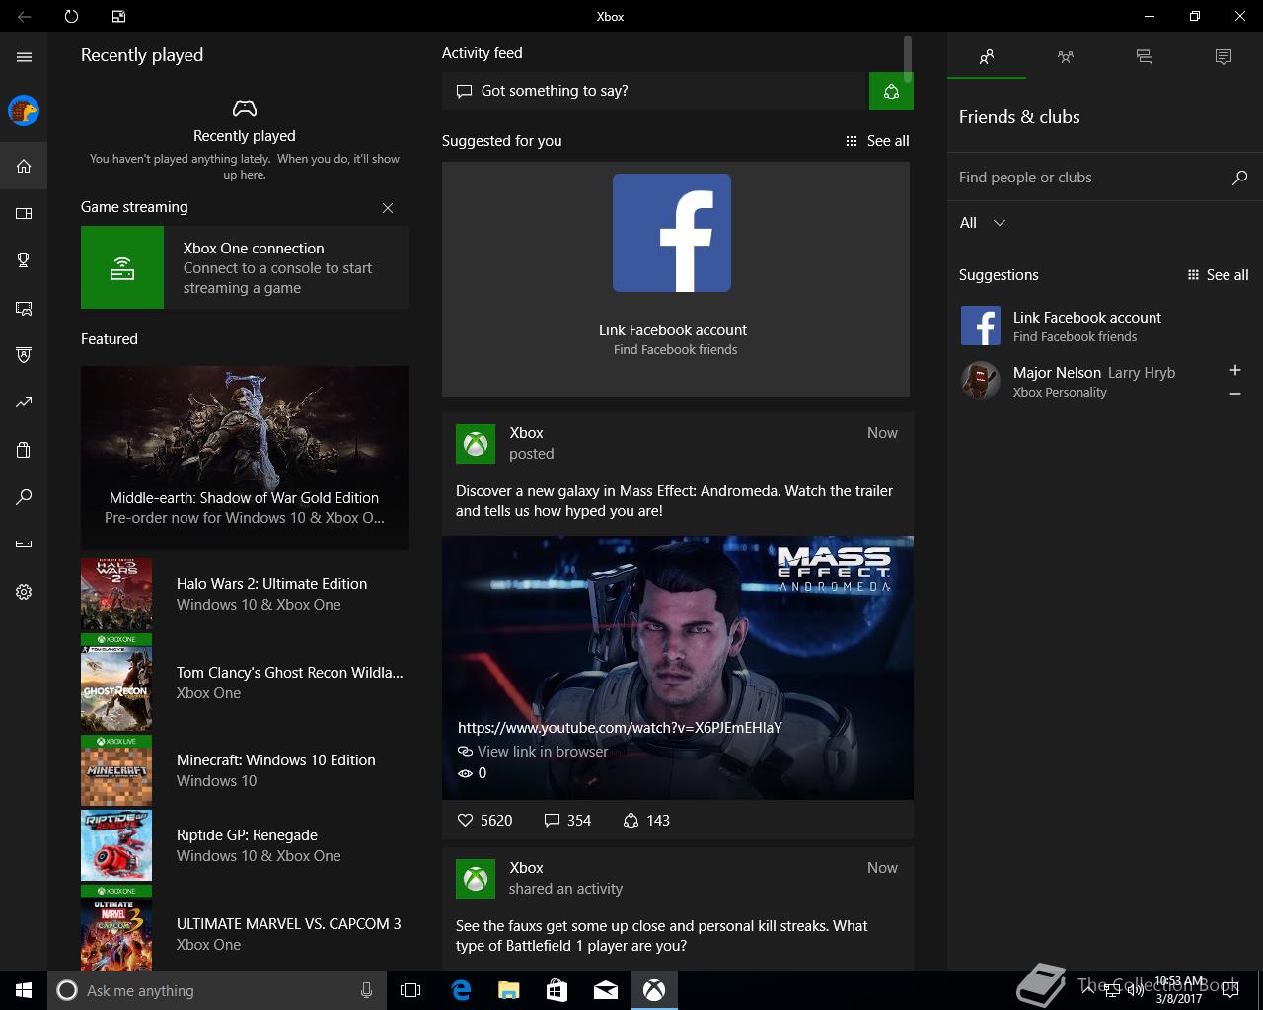The width and height of the screenshot is (1263, 1010).
Task: Open My games in the sidebar
Action: (24, 213)
